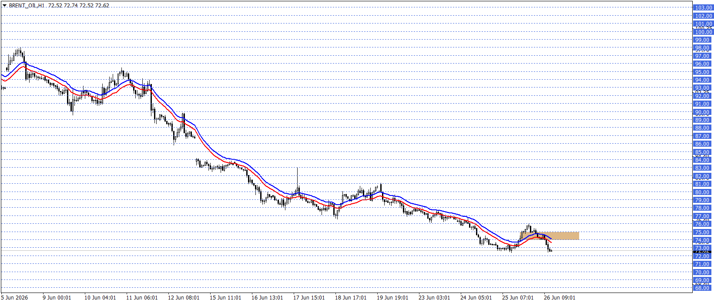Click the 96.00 price axis label
The image size is (714, 303).
click(x=702, y=64)
